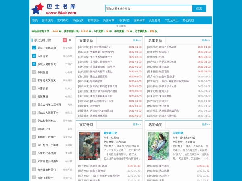Expand 更多>> in 男主更新 section
The image size is (242, 181).
point(206,40)
